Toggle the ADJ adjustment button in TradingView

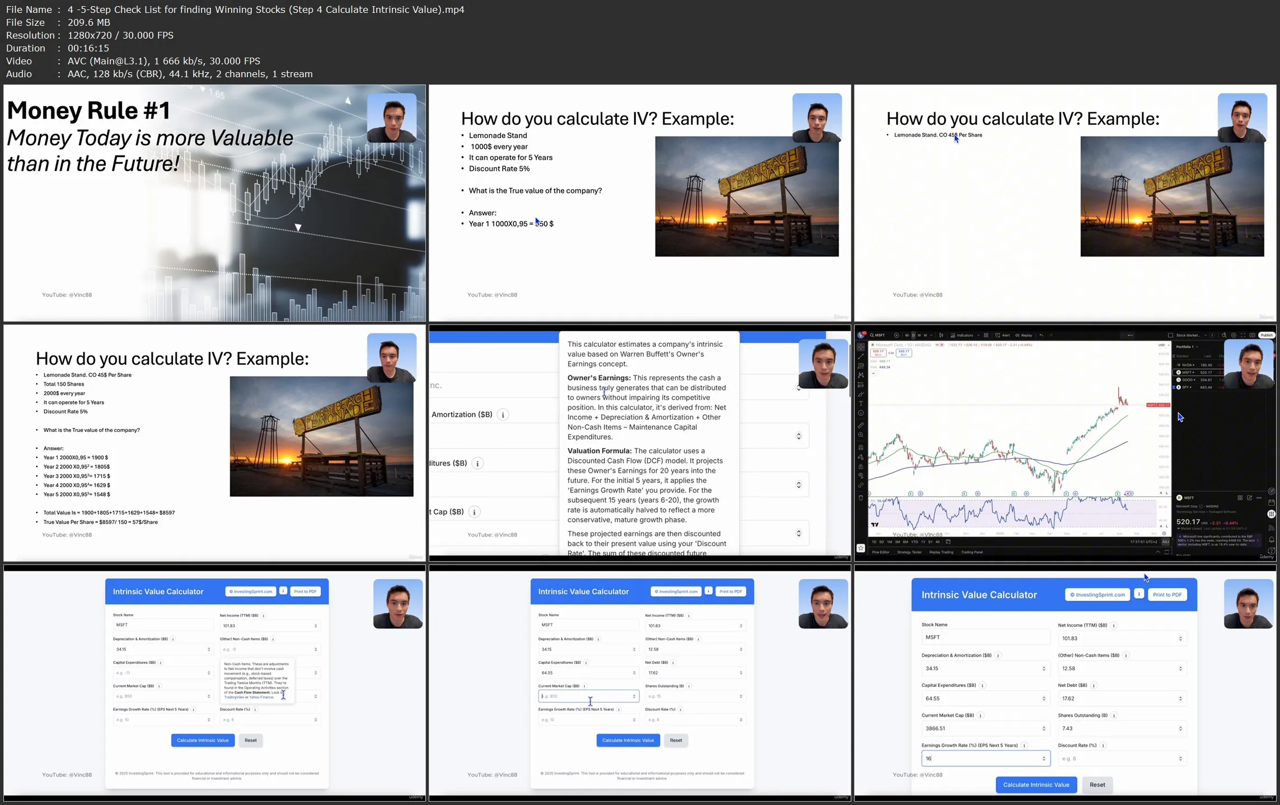[1165, 542]
